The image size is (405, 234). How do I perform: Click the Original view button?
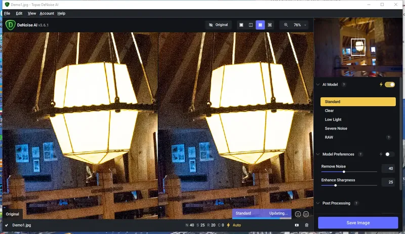coord(219,25)
